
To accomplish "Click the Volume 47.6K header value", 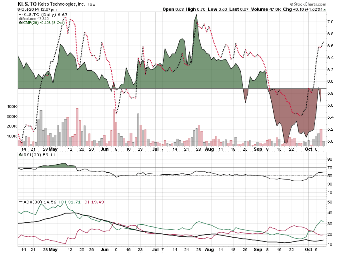I will coord(266,9).
